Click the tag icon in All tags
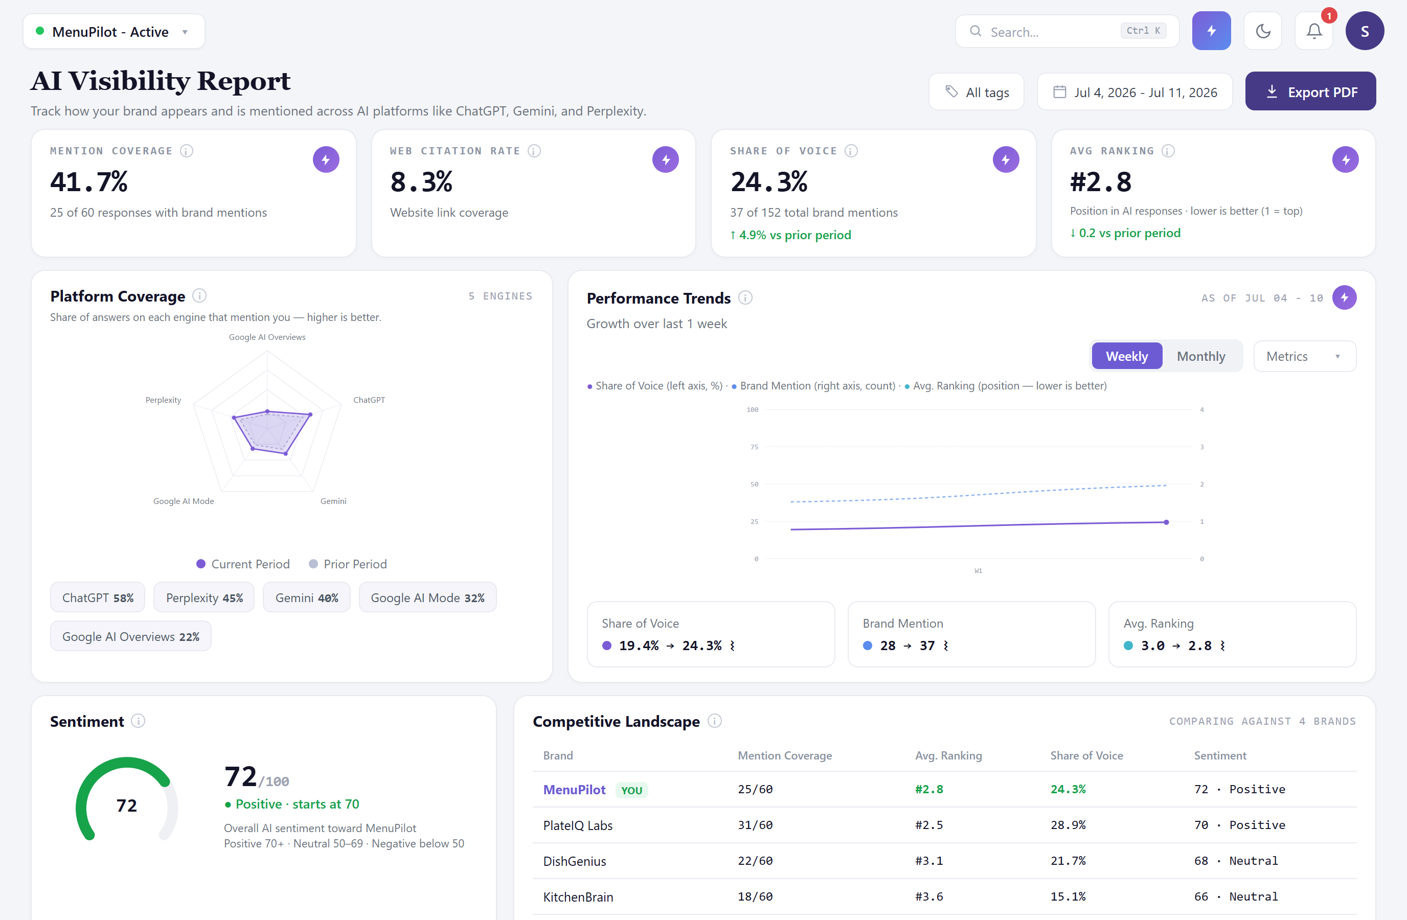 click(x=951, y=91)
